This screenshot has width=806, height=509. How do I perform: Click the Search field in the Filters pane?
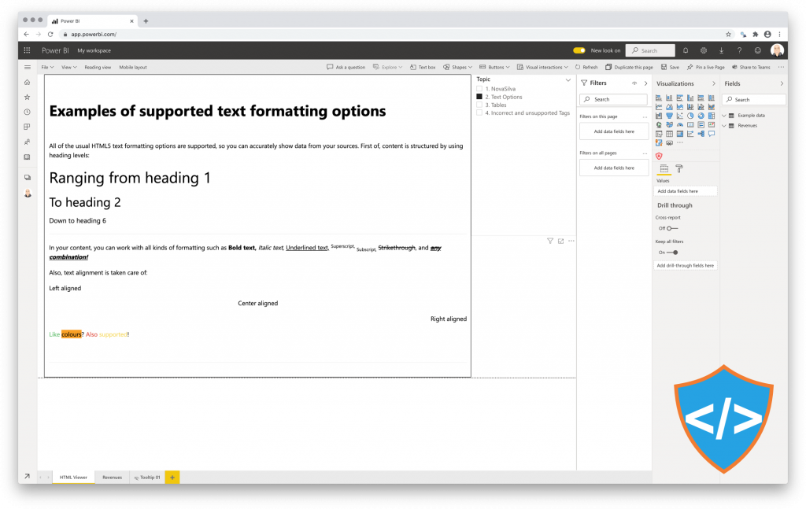[x=613, y=99]
